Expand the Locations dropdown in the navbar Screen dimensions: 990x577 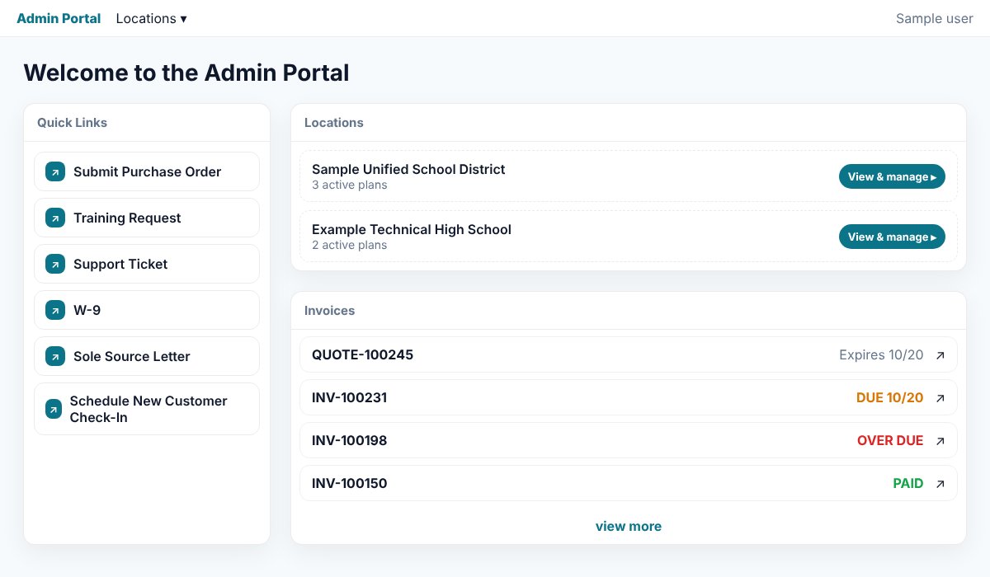pyautogui.click(x=152, y=18)
